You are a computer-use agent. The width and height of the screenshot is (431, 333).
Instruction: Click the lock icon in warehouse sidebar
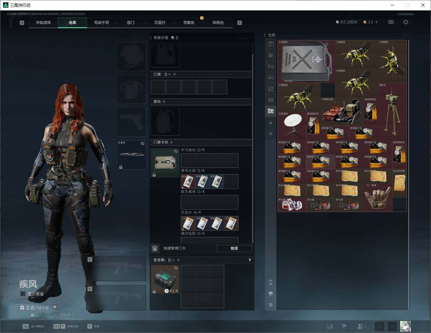(271, 123)
